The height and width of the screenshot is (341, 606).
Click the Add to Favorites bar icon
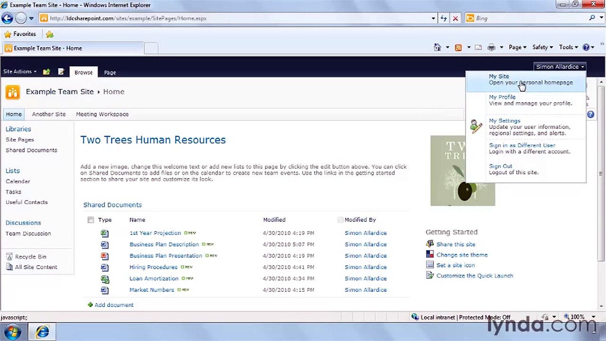50,34
